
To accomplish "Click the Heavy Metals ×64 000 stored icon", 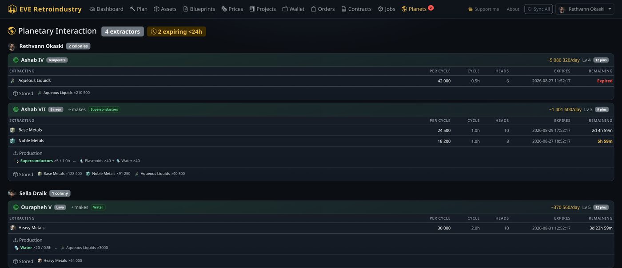I will [x=40, y=260].
